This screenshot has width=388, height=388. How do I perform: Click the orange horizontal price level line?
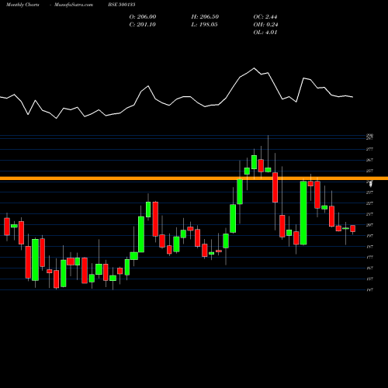194,178
